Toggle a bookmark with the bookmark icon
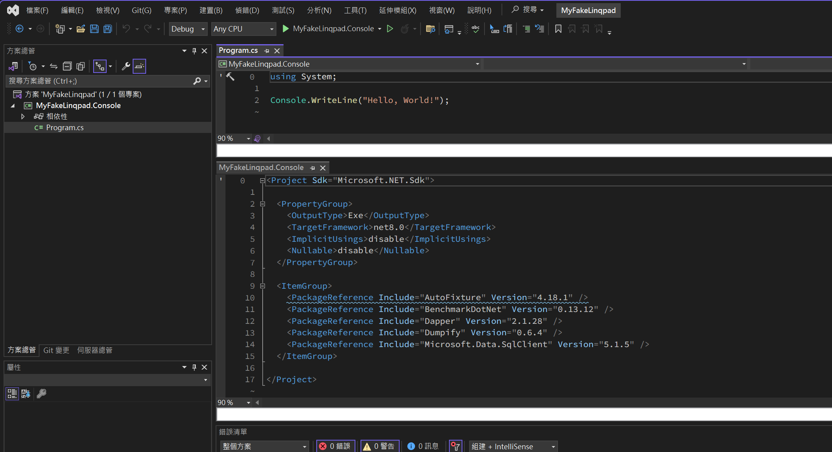This screenshot has width=832, height=452. tap(558, 29)
